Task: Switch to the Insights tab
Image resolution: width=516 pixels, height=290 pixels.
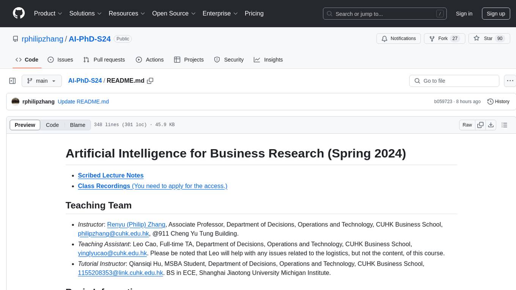Action: 268,60
